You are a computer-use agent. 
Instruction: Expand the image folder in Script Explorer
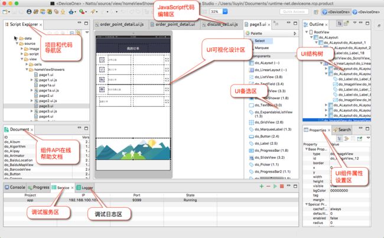pos(22,49)
